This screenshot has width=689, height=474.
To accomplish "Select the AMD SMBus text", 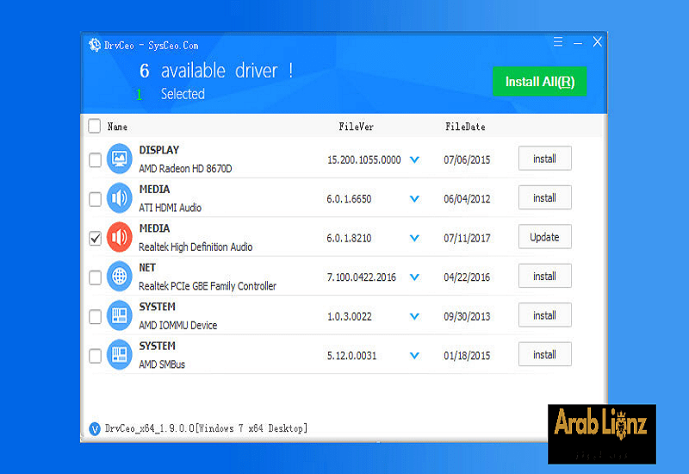I will pyautogui.click(x=162, y=364).
